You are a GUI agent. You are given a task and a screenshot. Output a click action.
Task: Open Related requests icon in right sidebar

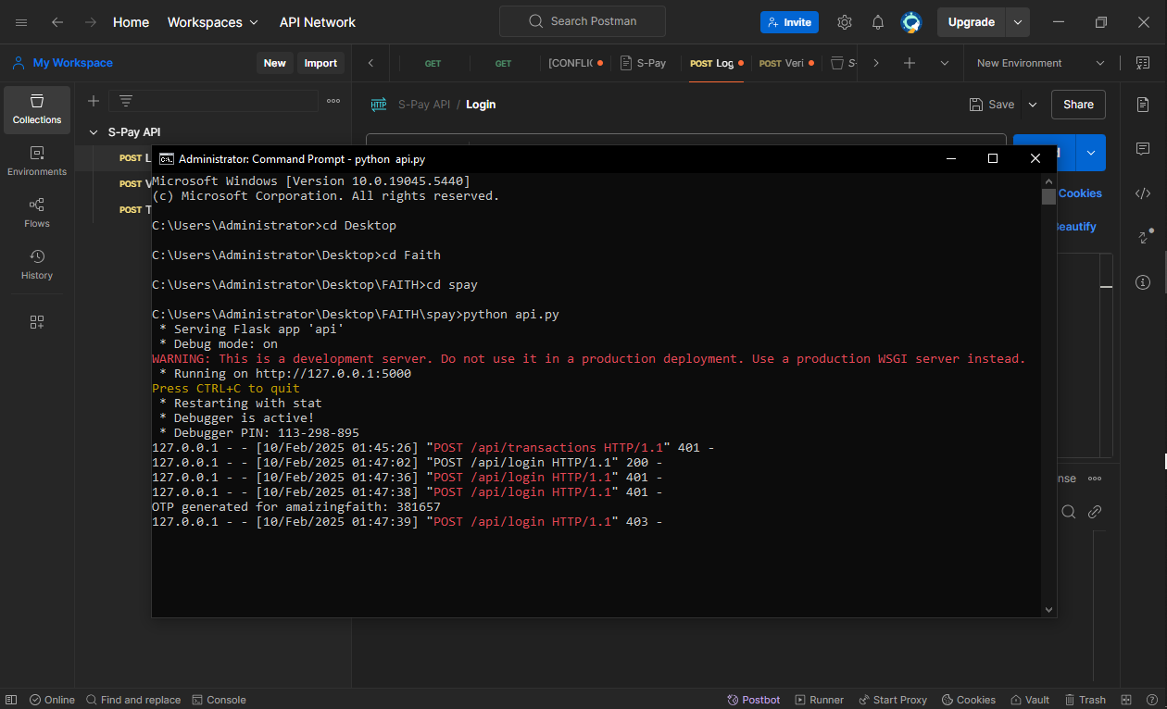[1144, 237]
